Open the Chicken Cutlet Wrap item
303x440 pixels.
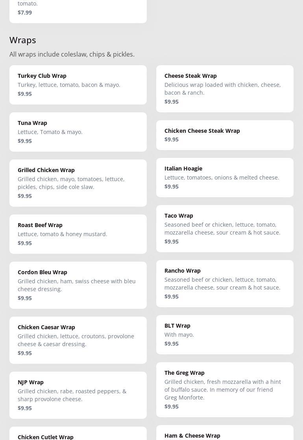coord(78,434)
